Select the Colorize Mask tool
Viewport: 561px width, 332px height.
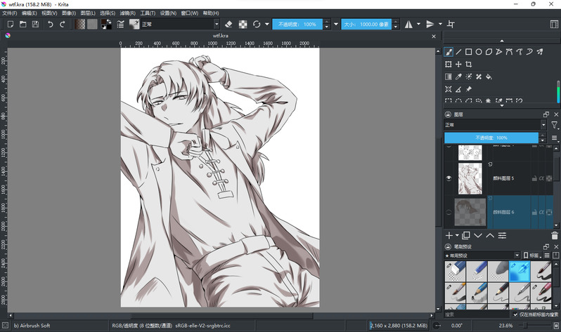point(468,77)
